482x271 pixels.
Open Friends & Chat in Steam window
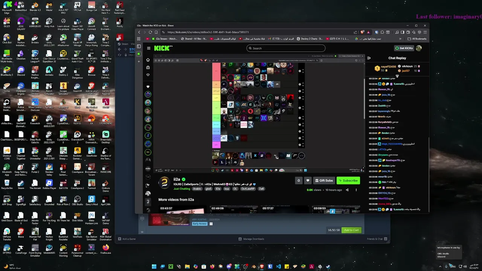(377, 239)
